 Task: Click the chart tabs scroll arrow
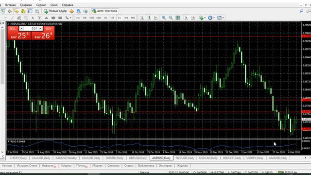pos(306,157)
